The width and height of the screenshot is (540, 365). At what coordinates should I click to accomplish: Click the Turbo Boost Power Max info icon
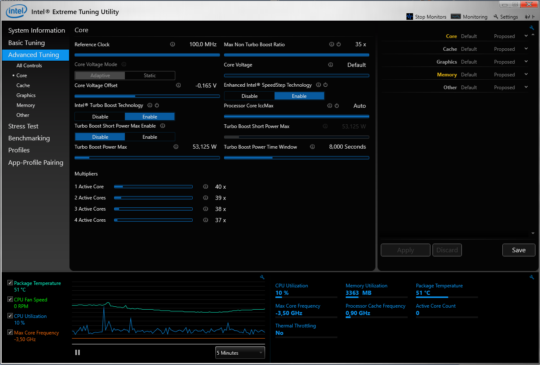coord(176,147)
